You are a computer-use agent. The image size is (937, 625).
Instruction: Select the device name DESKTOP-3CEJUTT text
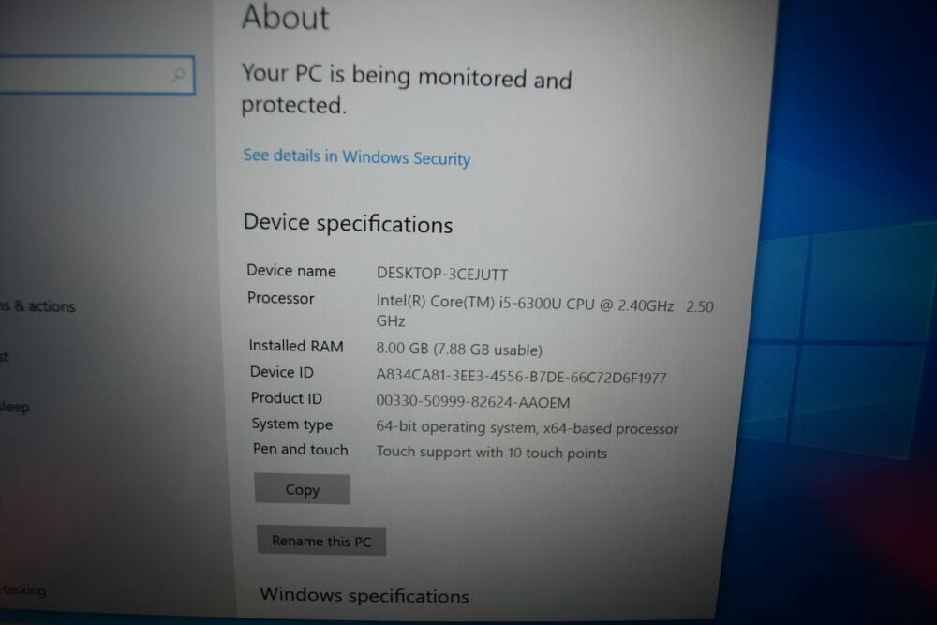pos(442,275)
